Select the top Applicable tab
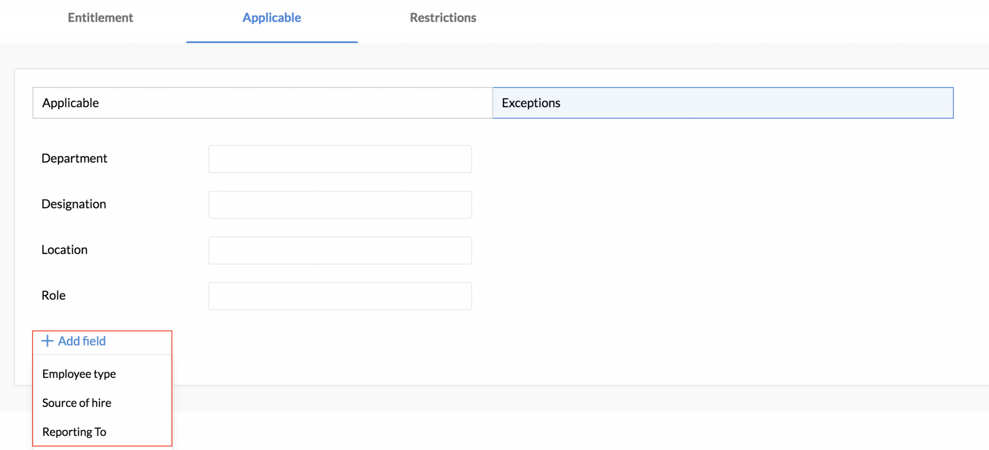Screen dimensions: 989x450 point(271,18)
